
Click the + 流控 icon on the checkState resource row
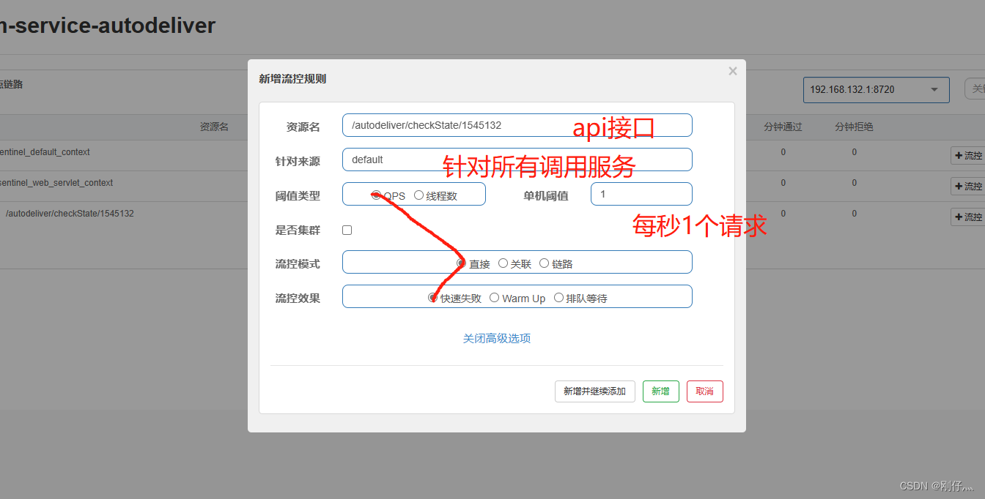coord(971,217)
